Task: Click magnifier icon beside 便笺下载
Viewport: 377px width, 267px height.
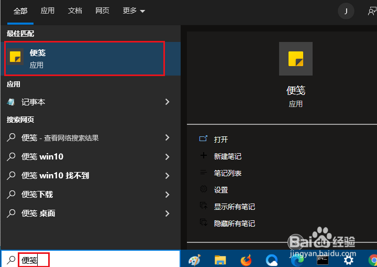Action: click(11, 194)
